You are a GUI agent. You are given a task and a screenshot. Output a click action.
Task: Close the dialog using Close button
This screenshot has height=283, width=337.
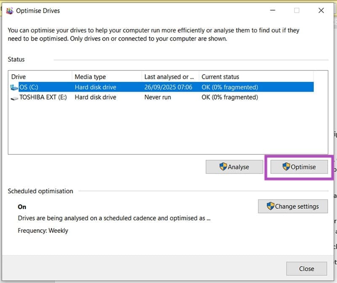[x=307, y=269]
